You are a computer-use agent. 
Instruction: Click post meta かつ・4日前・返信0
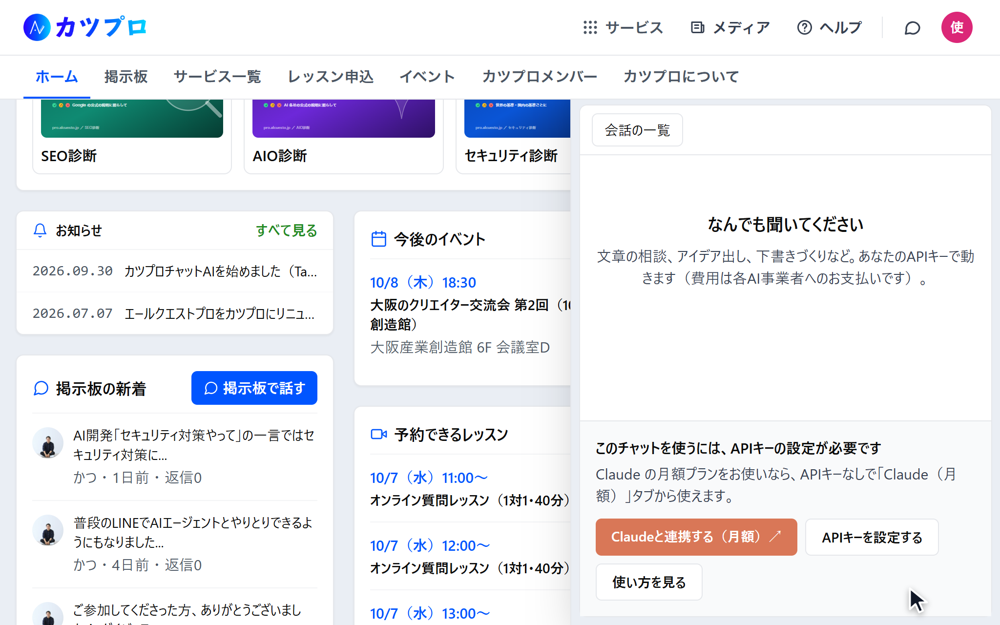tap(137, 565)
